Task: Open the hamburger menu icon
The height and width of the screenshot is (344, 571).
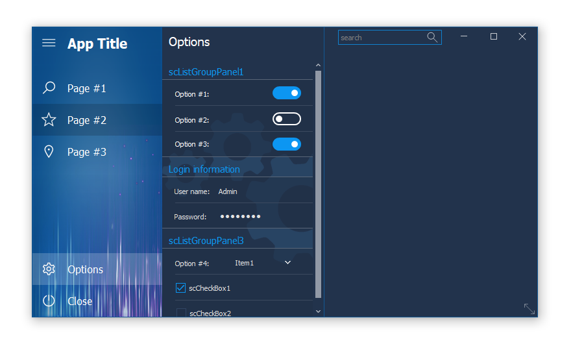Action: [49, 43]
